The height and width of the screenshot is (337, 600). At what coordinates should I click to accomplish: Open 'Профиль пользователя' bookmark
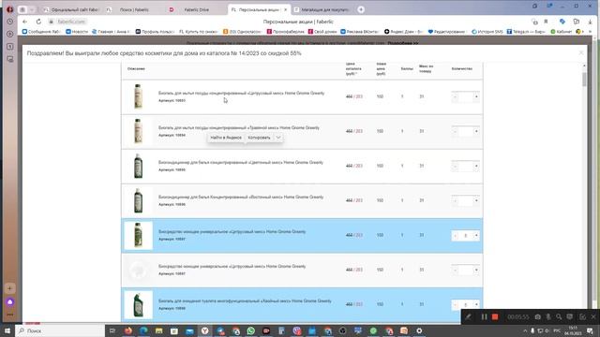(x=155, y=32)
